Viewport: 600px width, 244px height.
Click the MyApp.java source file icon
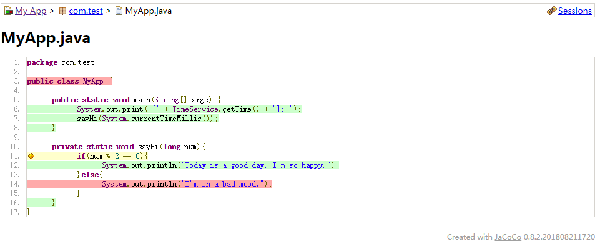pos(119,11)
